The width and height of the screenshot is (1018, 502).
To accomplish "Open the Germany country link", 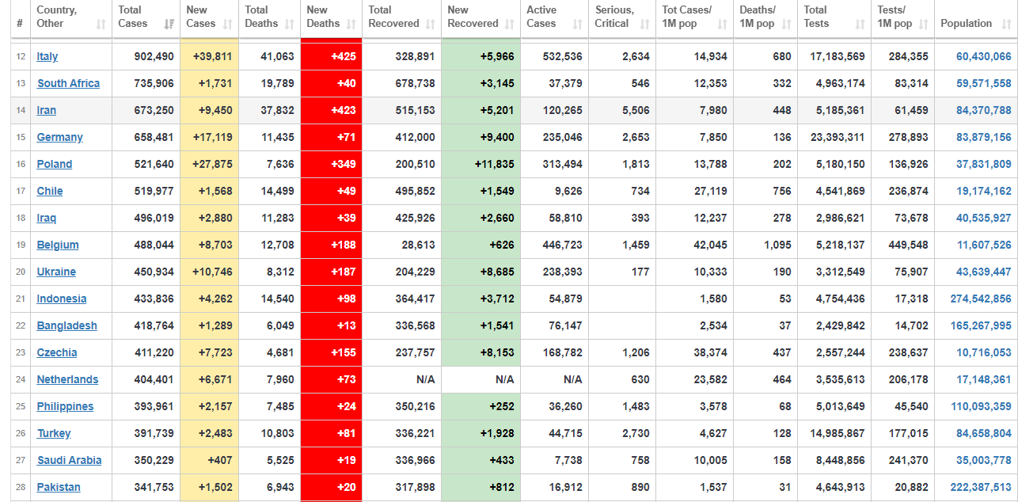I will (59, 137).
